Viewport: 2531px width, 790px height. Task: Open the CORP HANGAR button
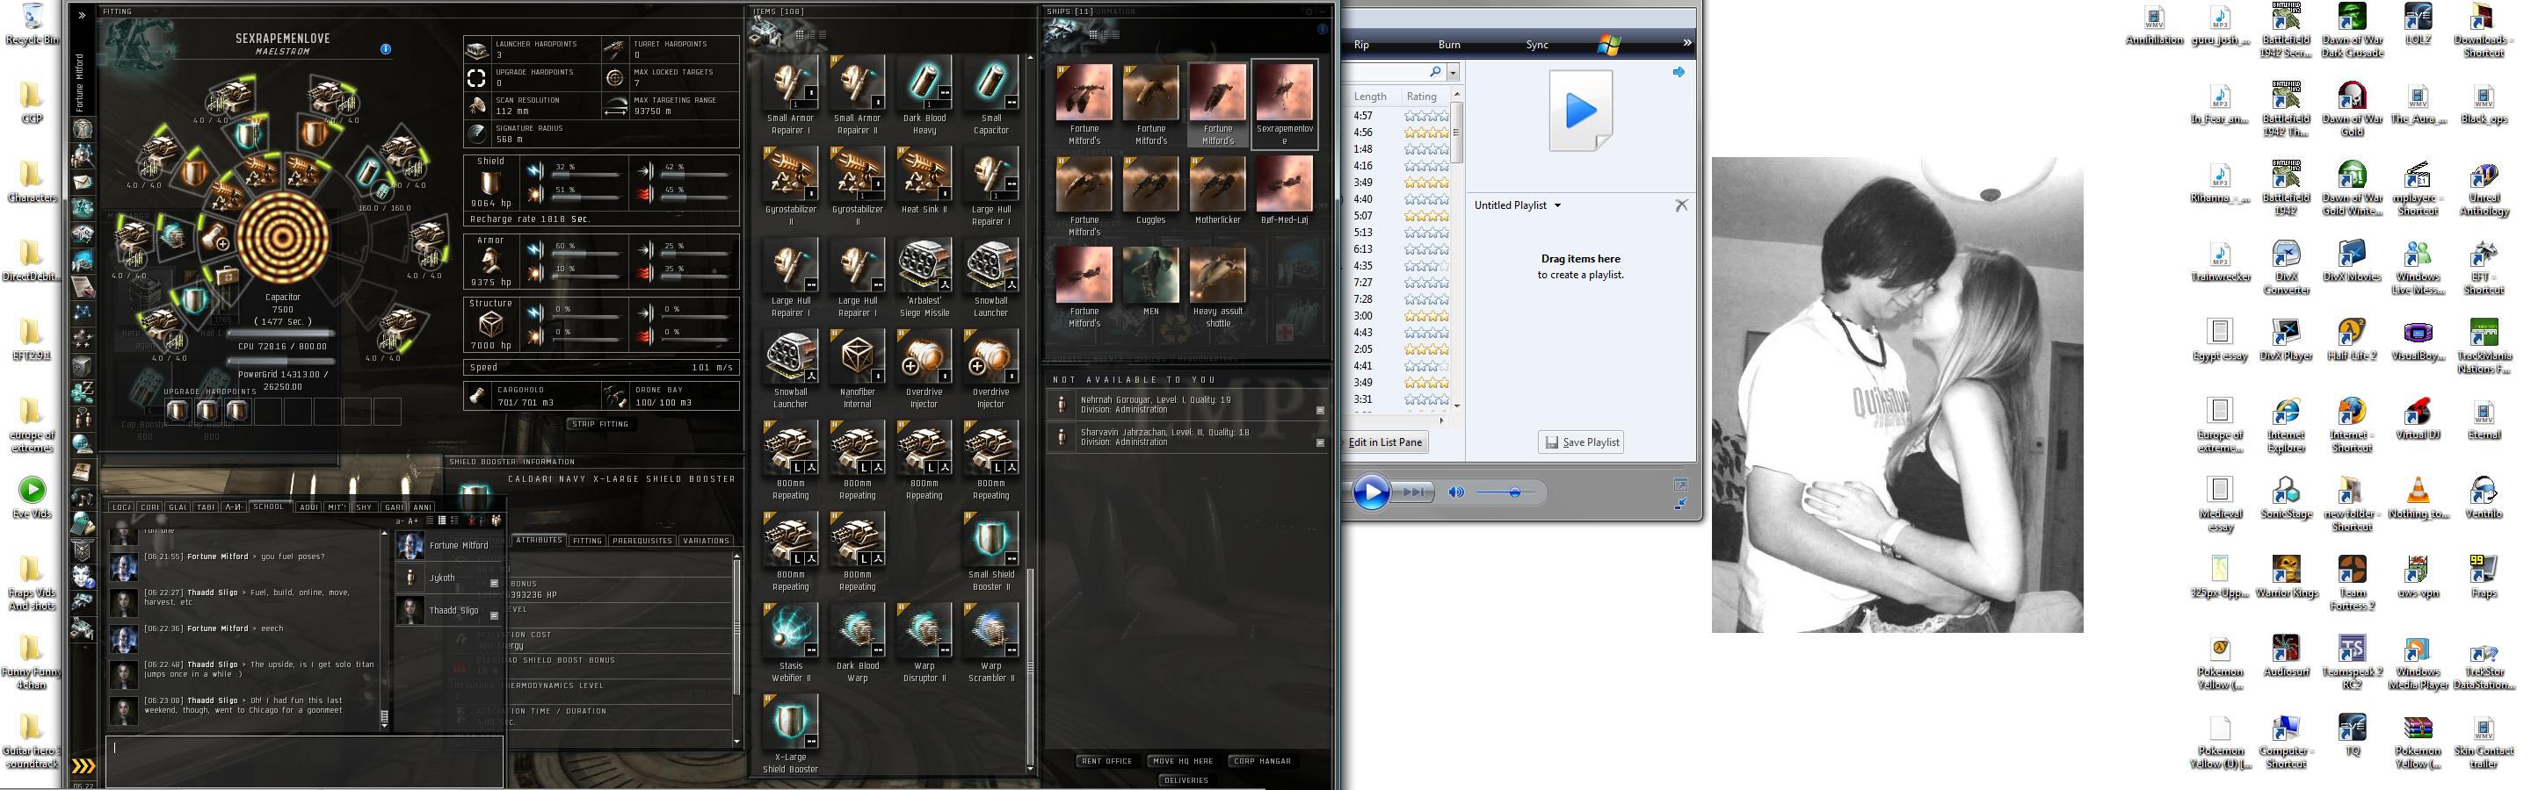tap(1262, 760)
